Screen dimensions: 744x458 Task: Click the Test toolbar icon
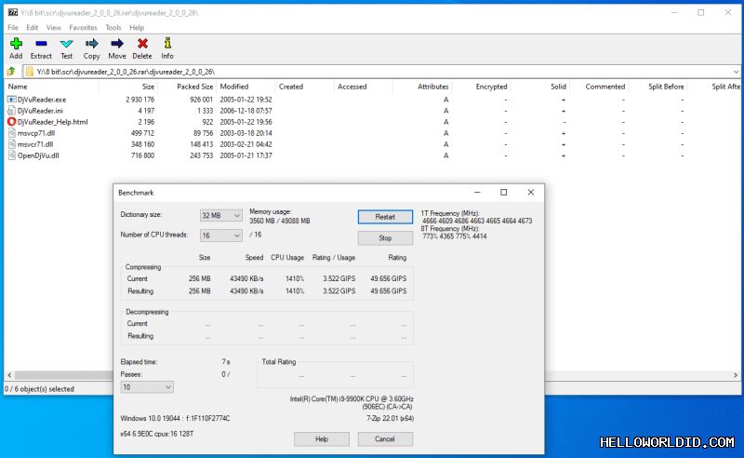pos(66,44)
